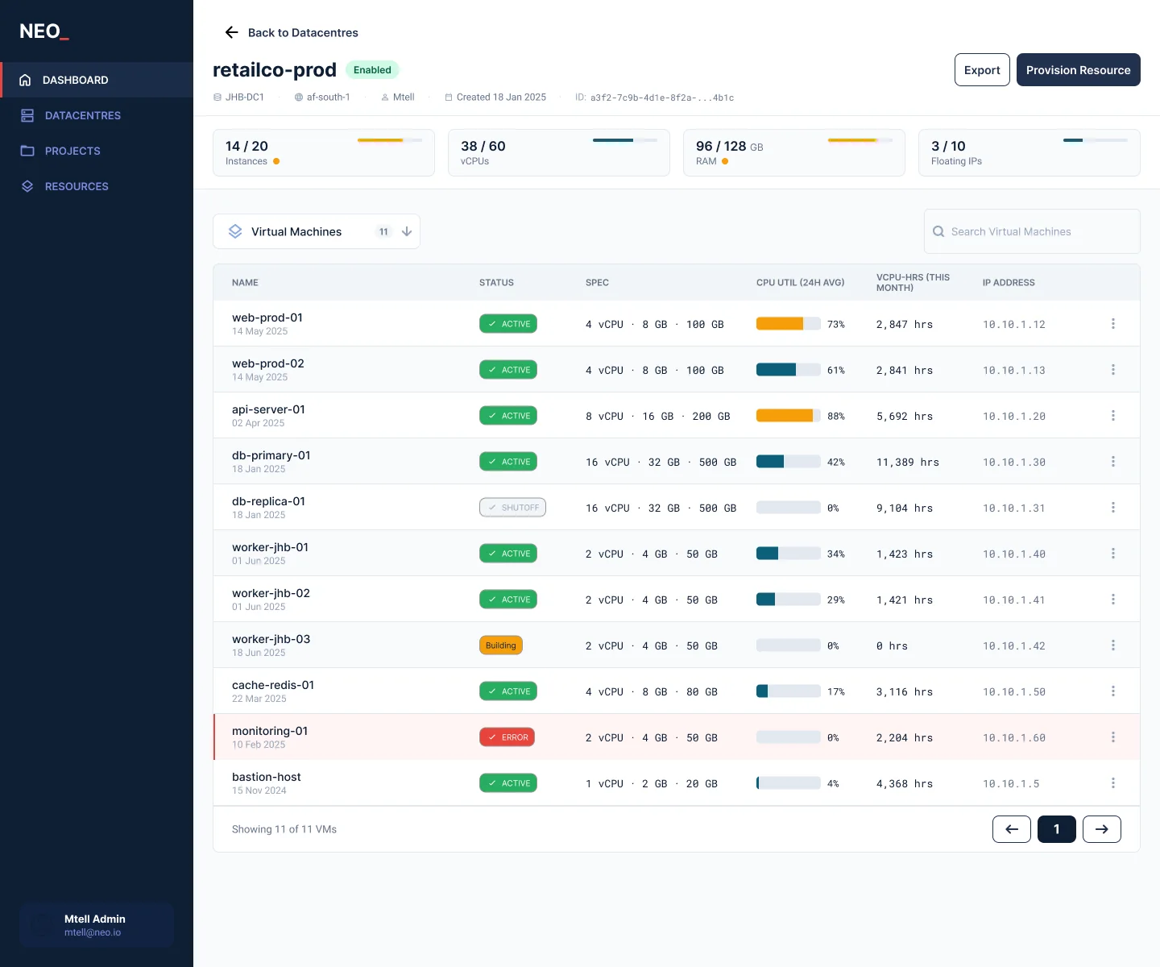This screenshot has width=1160, height=967.
Task: Open row actions menu for worker-jhb-03
Action: pos(1113,645)
